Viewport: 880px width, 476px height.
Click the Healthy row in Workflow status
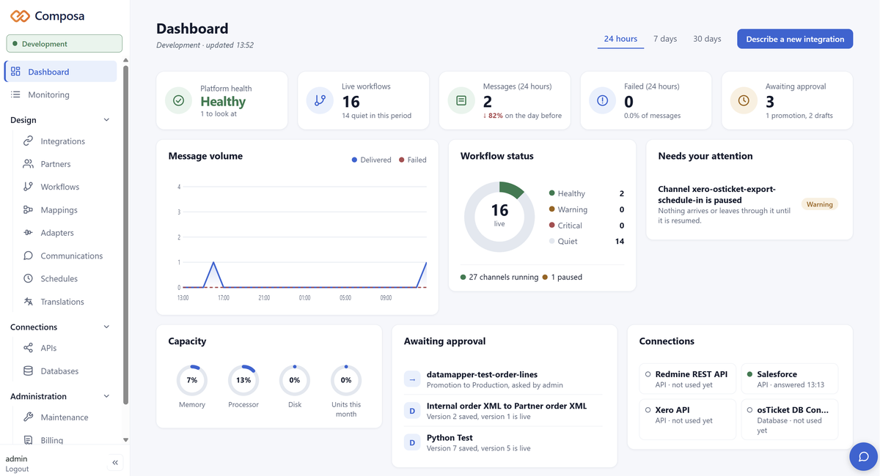point(587,193)
